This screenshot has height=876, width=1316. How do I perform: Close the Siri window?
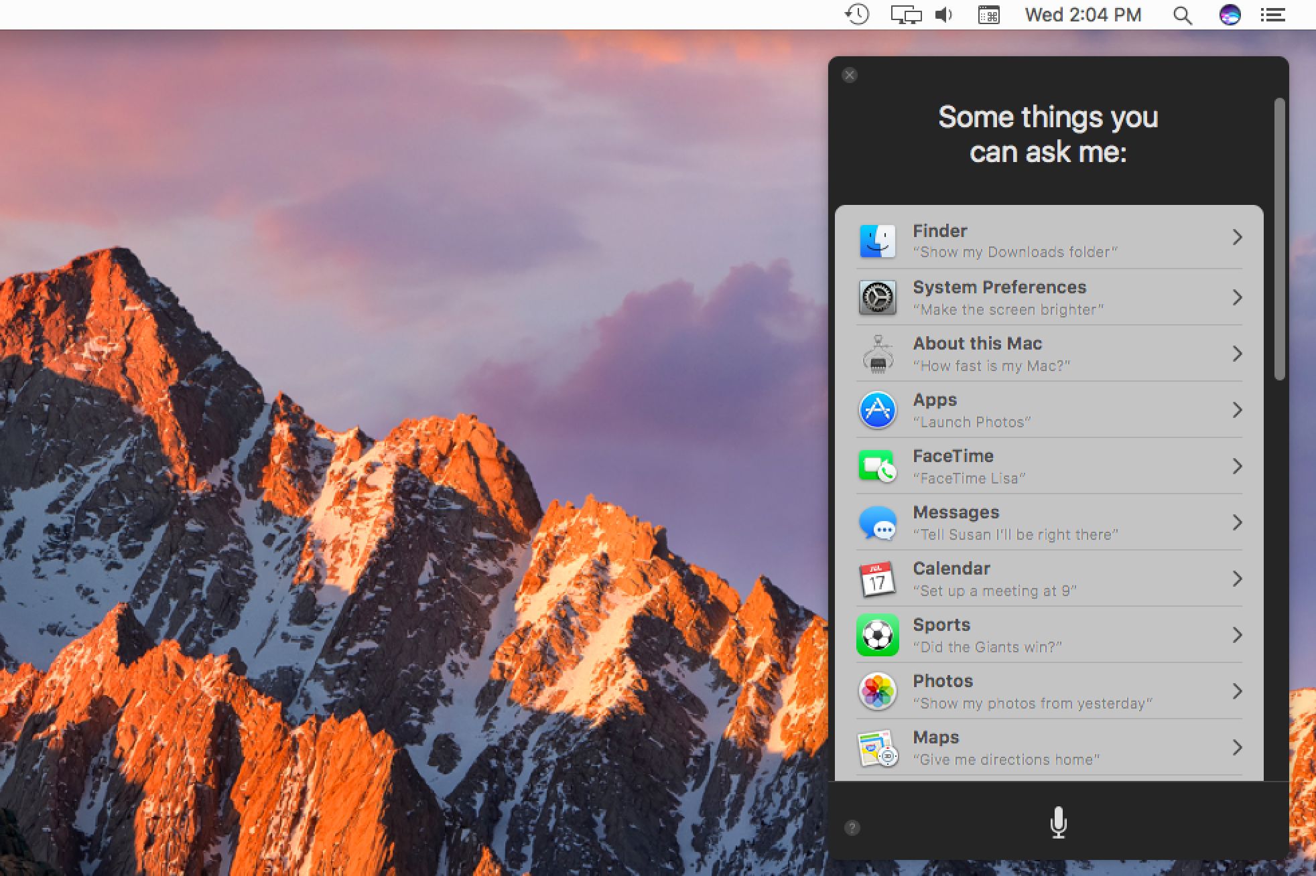pyautogui.click(x=850, y=75)
